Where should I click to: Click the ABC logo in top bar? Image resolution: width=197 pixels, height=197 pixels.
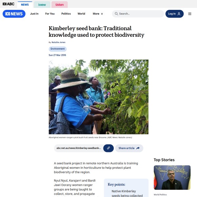pos(9,4)
